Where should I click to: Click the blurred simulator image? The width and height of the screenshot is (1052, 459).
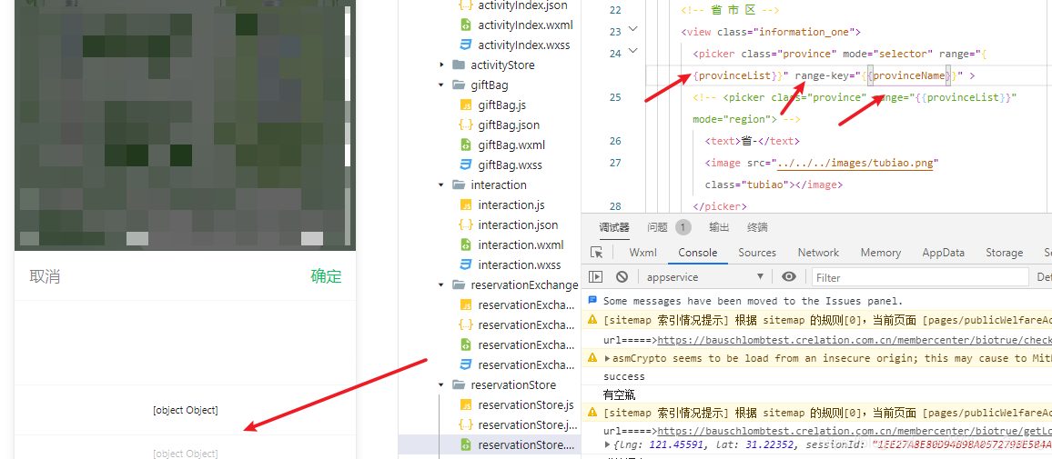(185, 125)
